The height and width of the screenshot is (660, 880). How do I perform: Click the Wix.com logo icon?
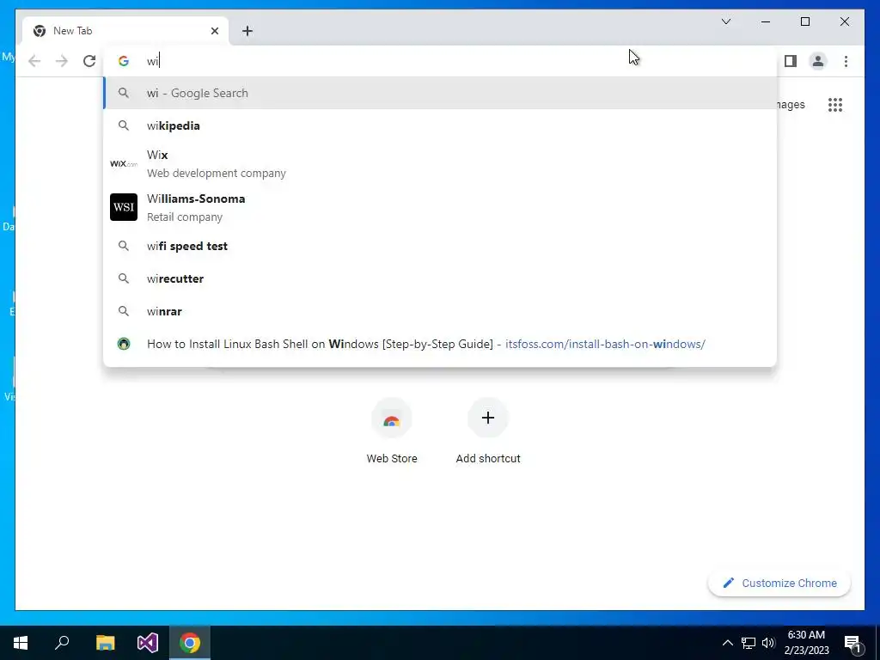[x=124, y=164]
